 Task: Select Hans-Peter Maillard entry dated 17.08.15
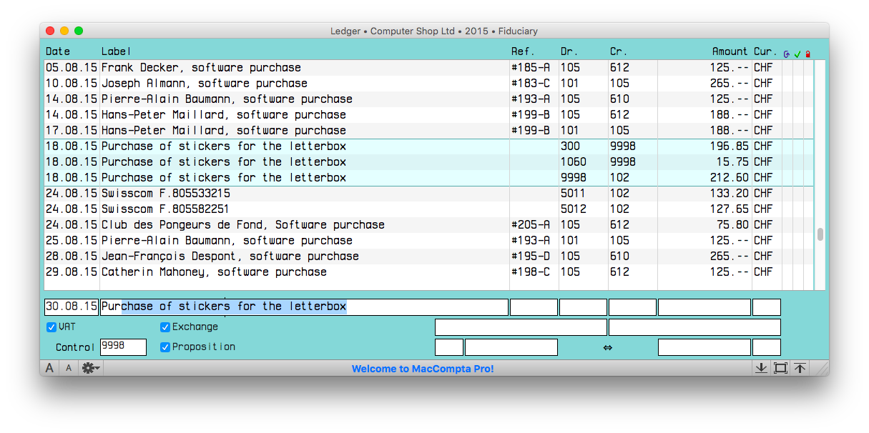(429, 131)
